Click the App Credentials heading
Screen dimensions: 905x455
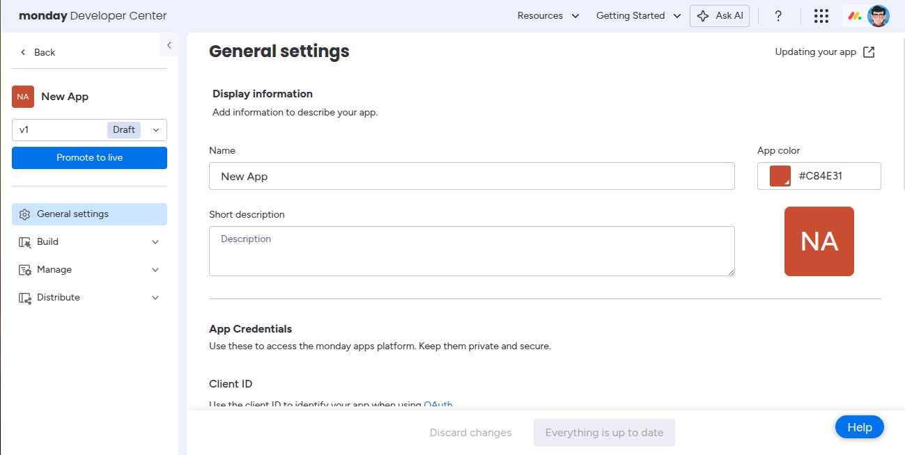coord(251,329)
